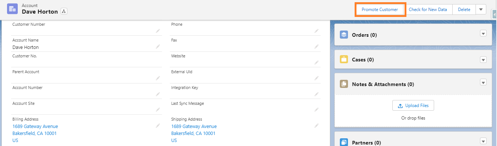
Task: Open the Billing Address map link
Action: pos(35,133)
